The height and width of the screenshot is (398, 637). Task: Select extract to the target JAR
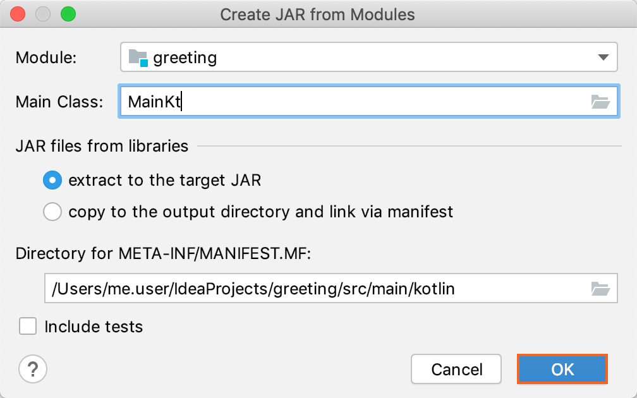(x=52, y=180)
